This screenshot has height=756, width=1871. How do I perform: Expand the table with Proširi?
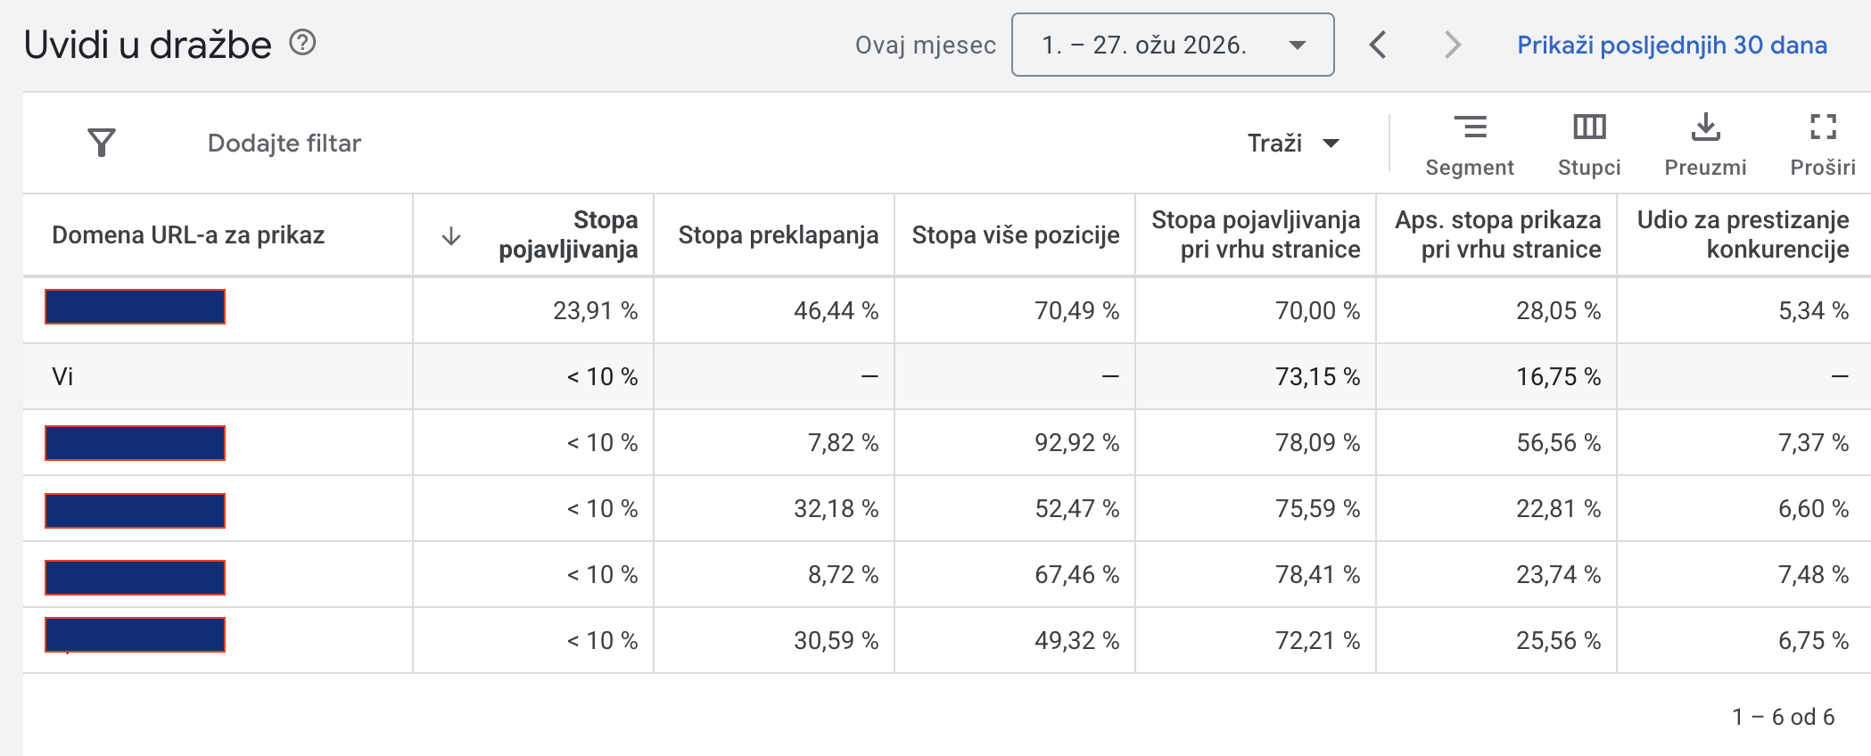click(x=1822, y=144)
